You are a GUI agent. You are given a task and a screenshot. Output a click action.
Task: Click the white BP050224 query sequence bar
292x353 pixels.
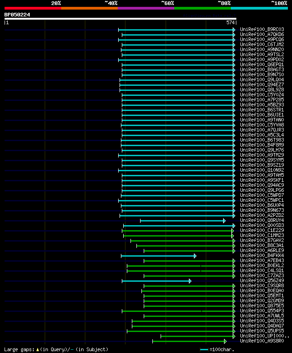pyautogui.click(x=120, y=19)
